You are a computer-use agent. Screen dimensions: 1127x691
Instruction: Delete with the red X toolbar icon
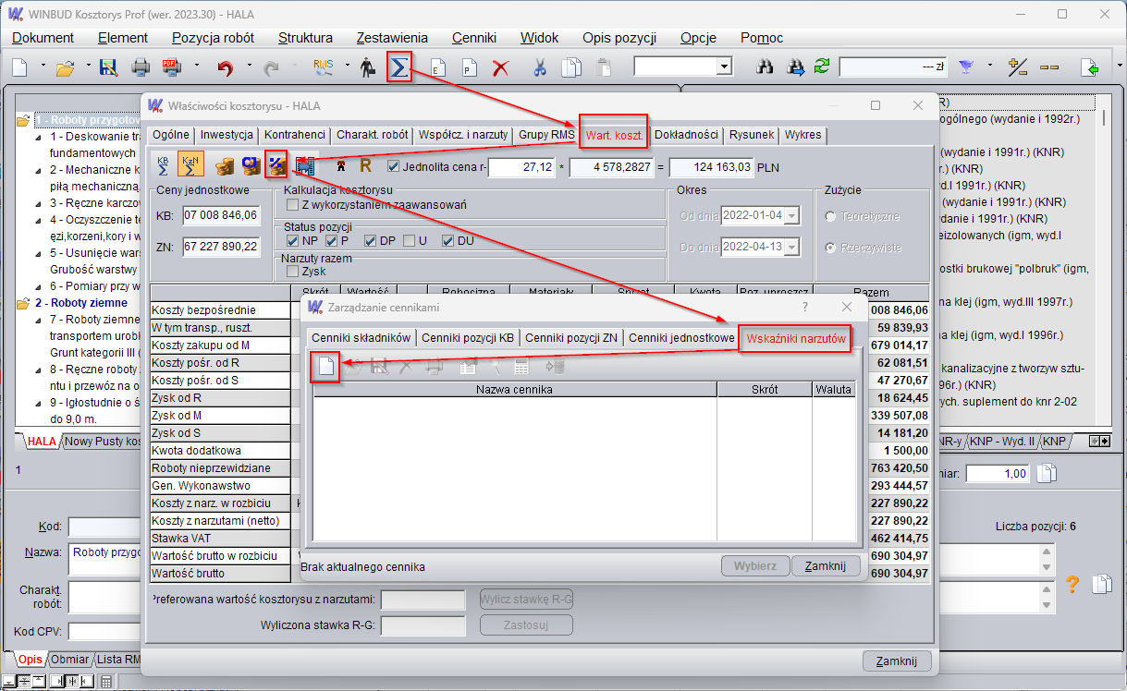(x=500, y=67)
